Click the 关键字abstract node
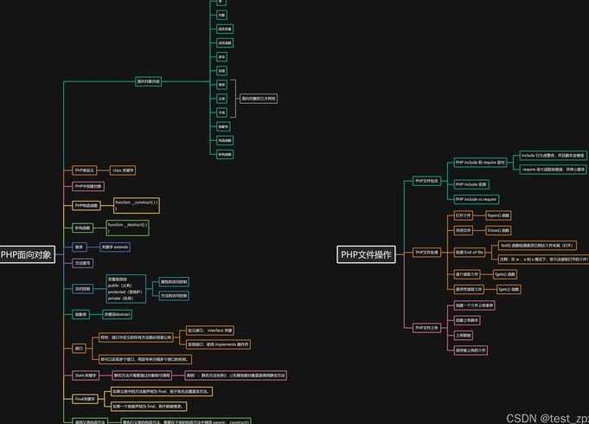Screen dimensions: 589x424 118,314
